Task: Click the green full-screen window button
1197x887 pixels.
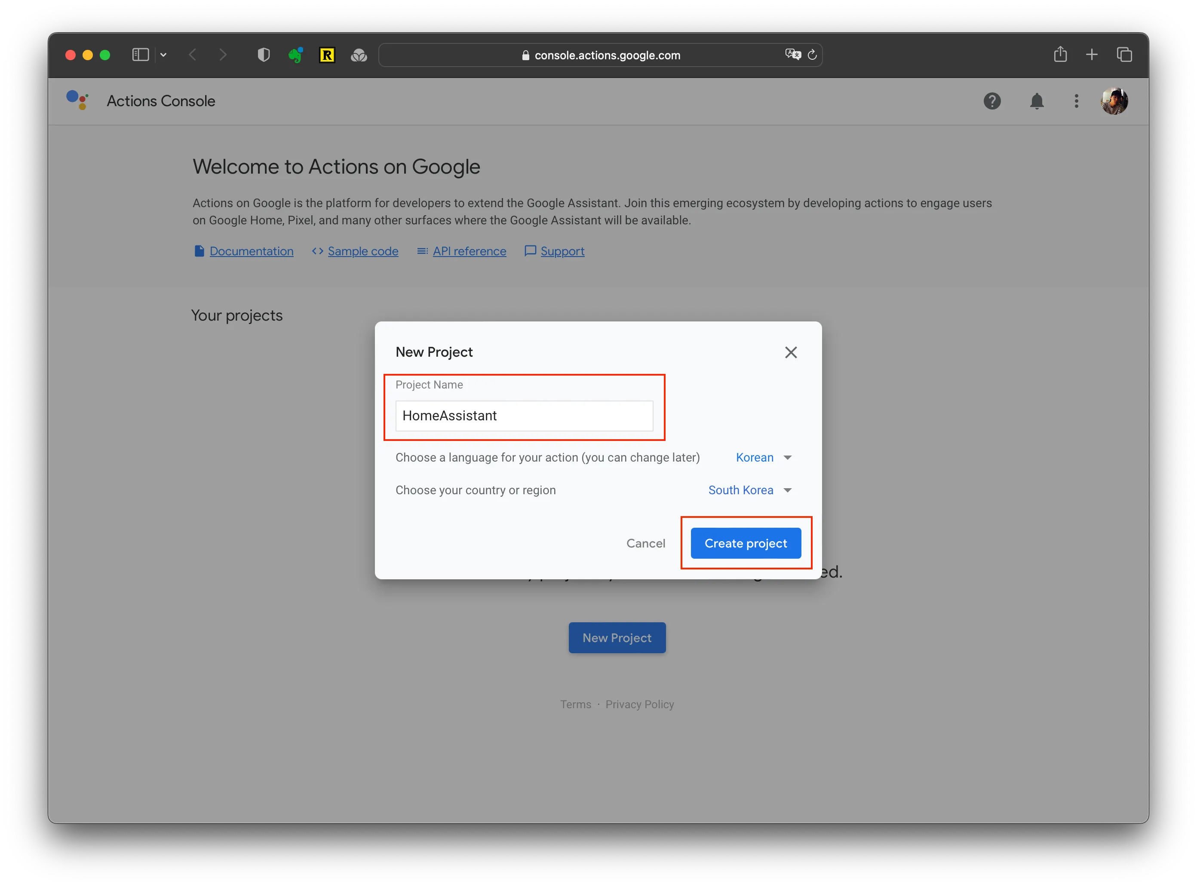Action: point(105,55)
